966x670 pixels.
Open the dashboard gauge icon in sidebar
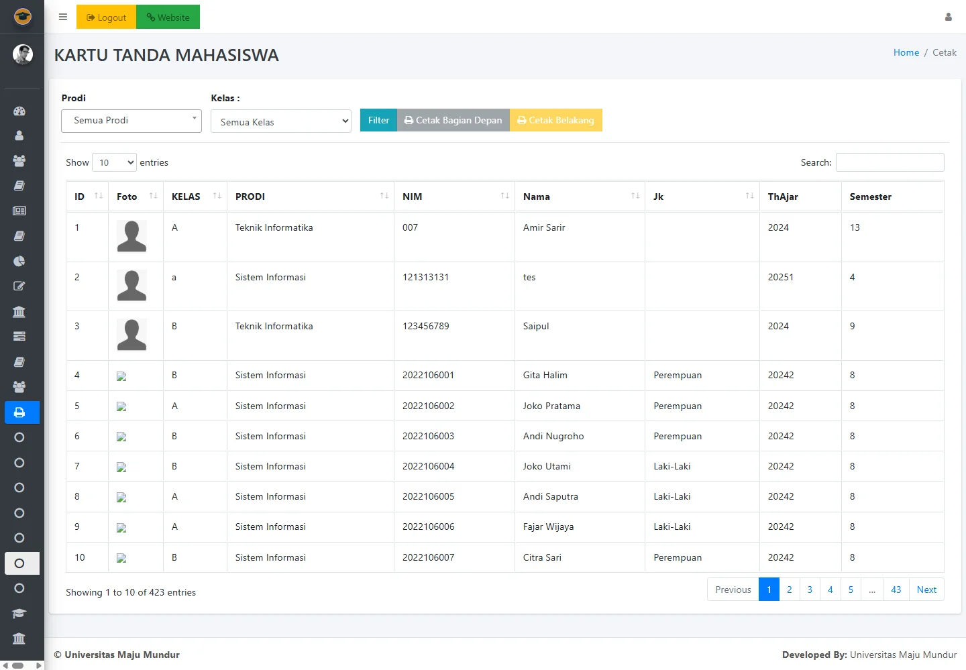tap(19, 111)
